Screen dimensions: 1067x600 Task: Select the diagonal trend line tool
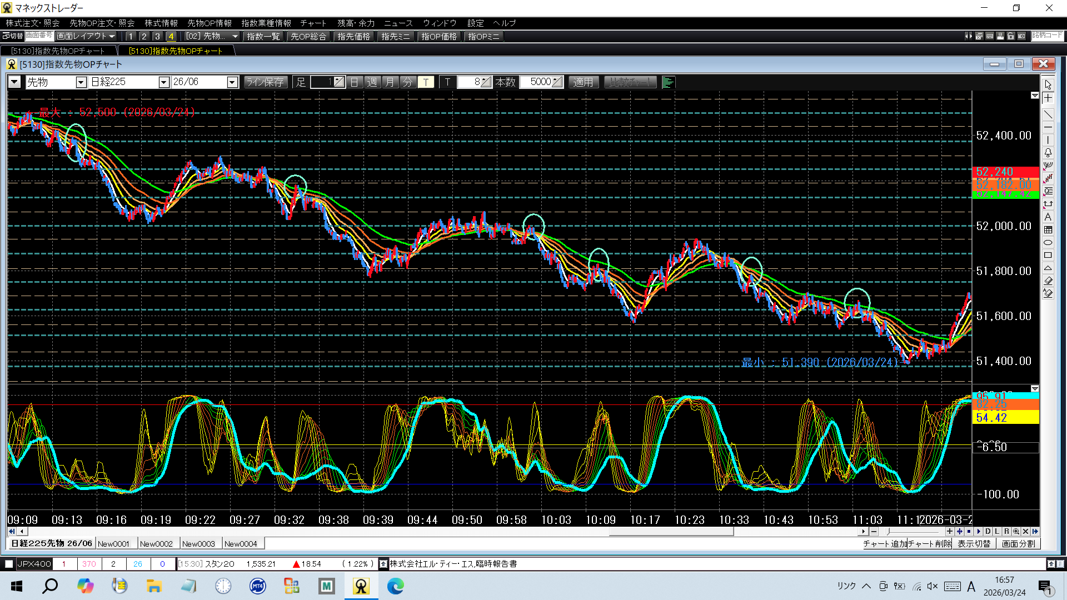1048,114
